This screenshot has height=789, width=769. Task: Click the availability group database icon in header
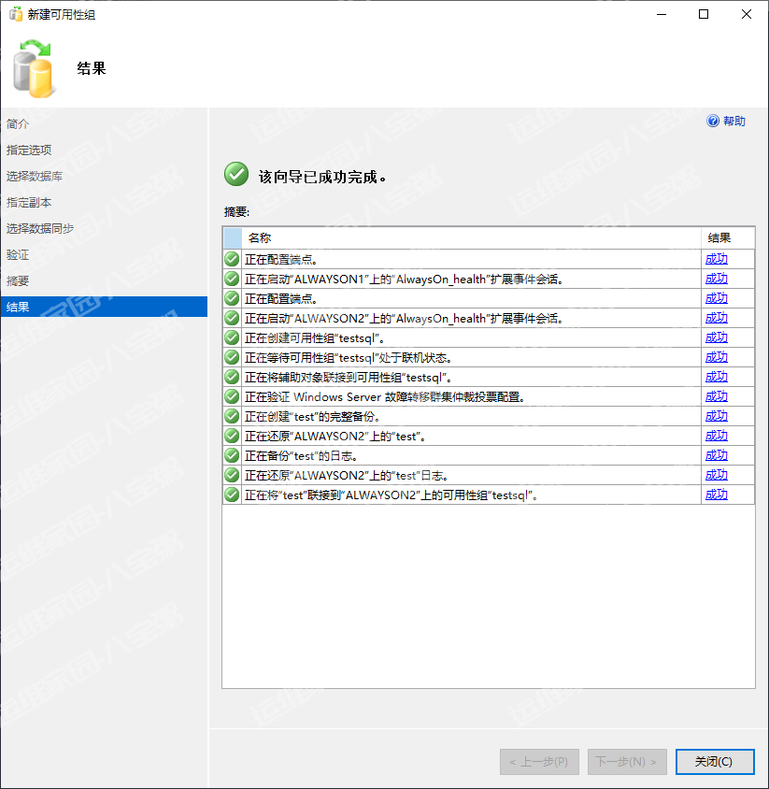pos(35,69)
